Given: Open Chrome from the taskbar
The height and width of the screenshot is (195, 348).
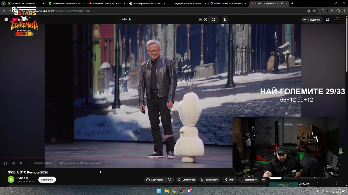Looking at the screenshot, I should [x=174, y=191].
